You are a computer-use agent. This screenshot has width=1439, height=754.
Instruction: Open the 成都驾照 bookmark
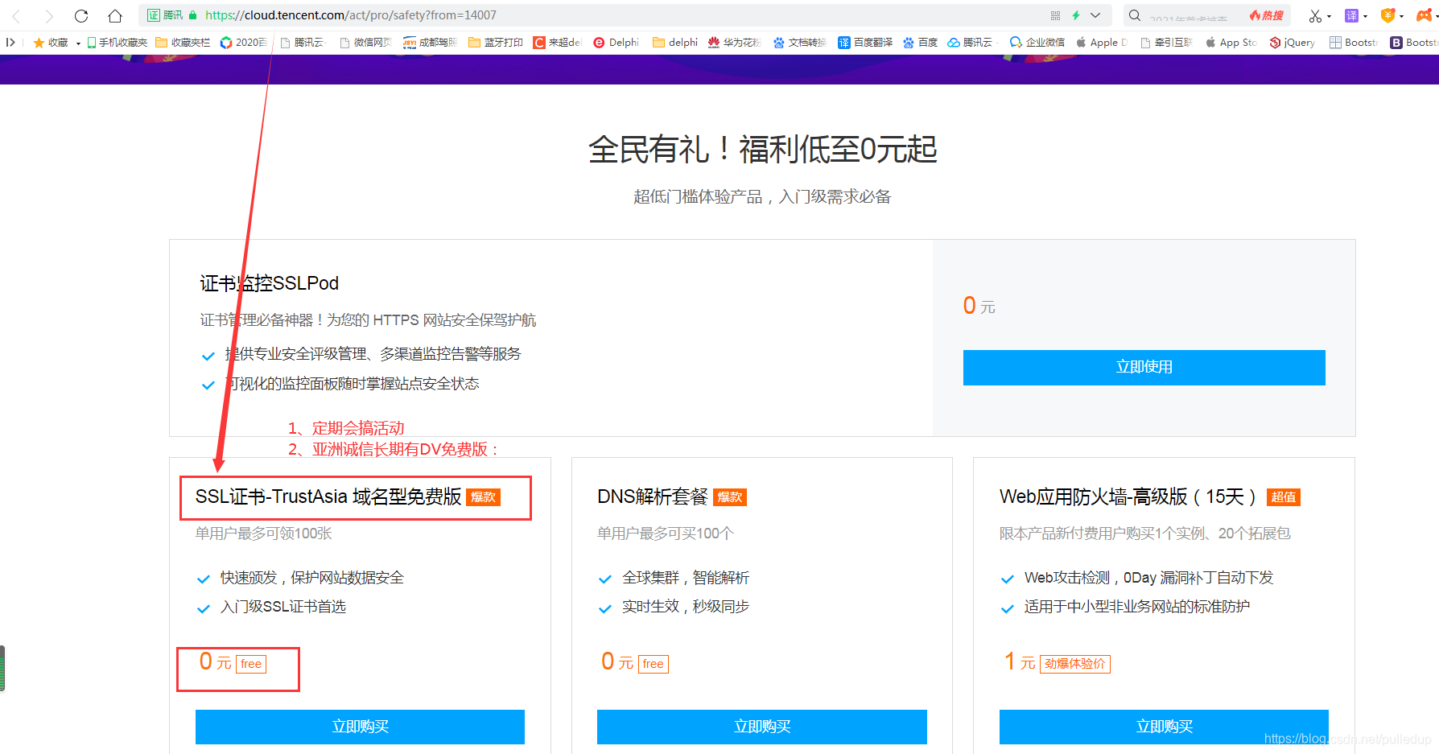(x=430, y=43)
